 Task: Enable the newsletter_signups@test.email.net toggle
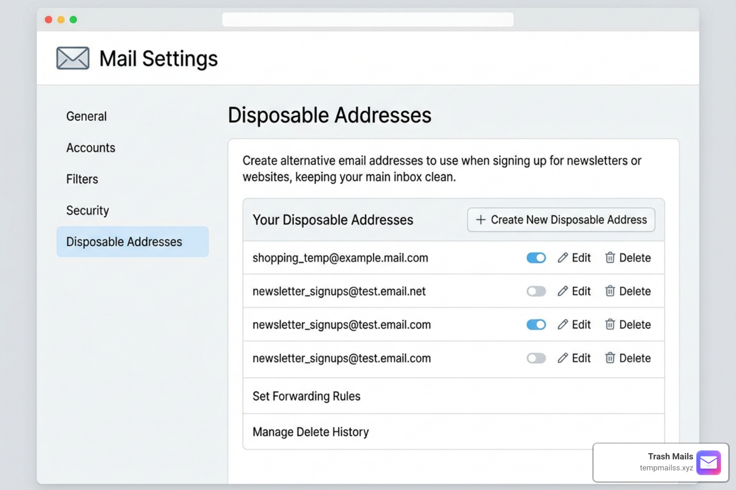[536, 291]
